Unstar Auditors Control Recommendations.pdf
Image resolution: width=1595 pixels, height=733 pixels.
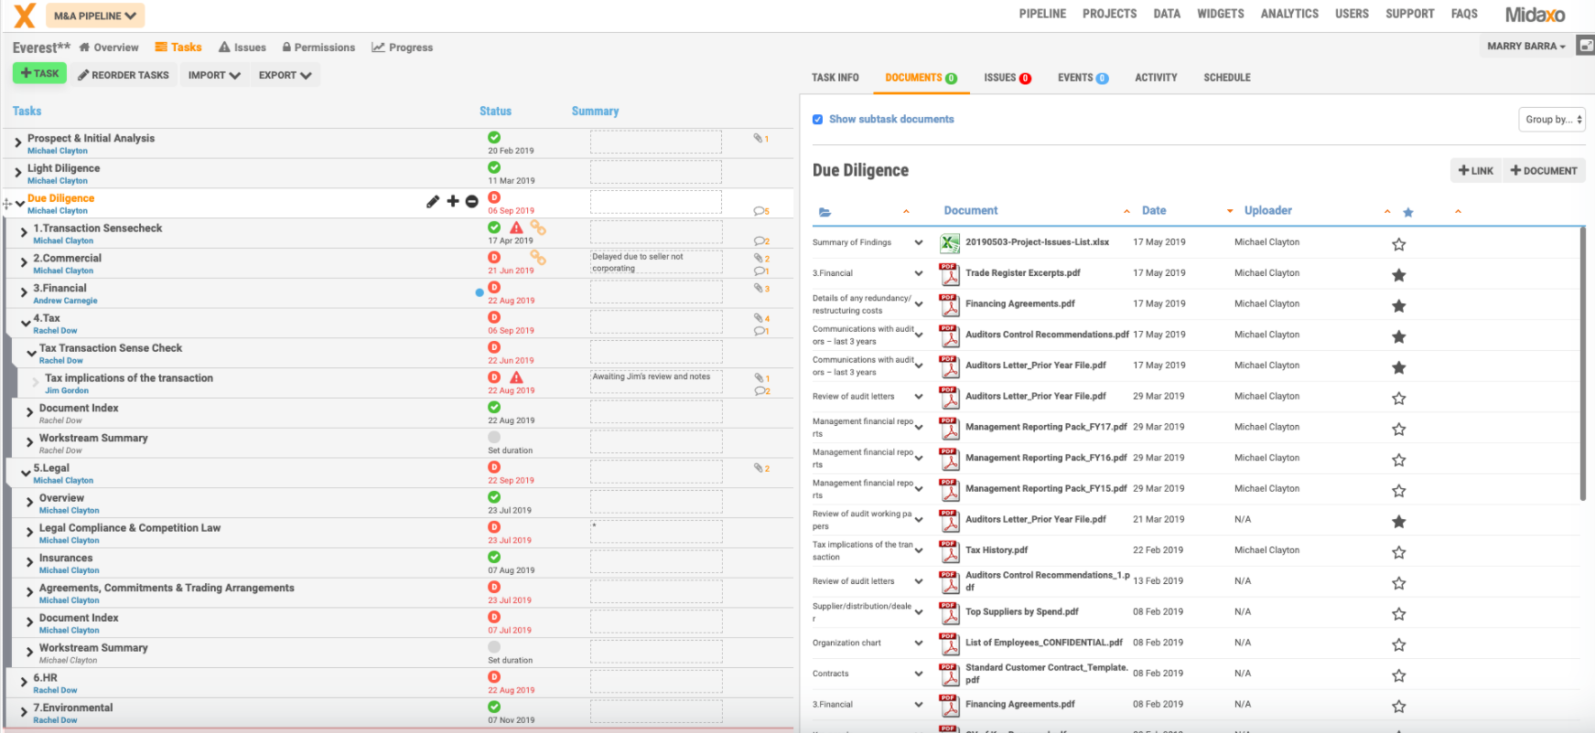1398,336
